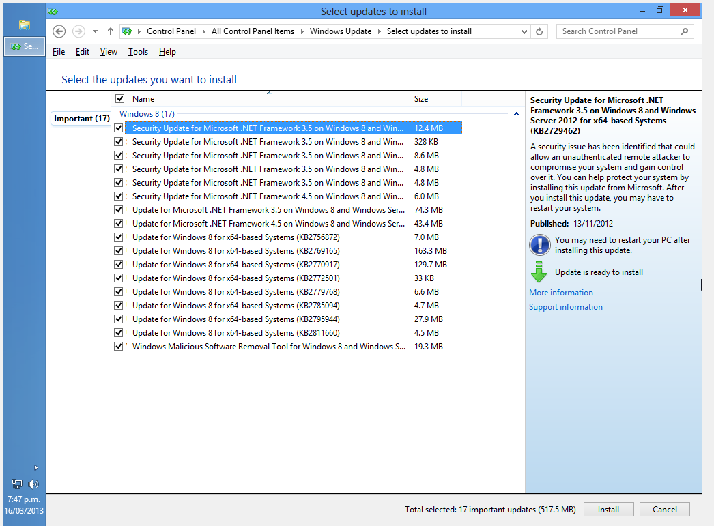The image size is (714, 526).
Task: Uncheck the 12.4 MB security update
Action: point(118,128)
